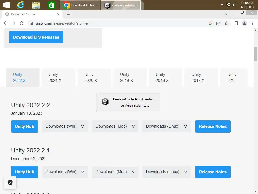Screen dimensions: 258x194
Task: Go forward to next page
Action: click(x=14, y=23)
